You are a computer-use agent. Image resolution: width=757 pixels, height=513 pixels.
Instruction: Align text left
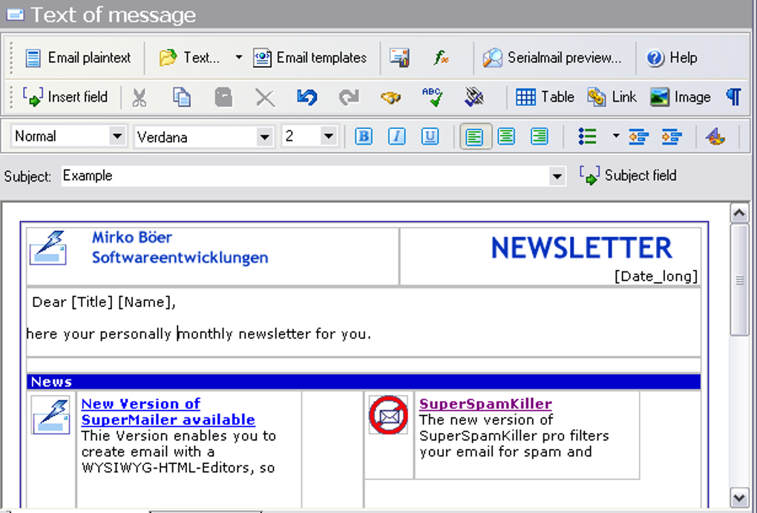475,137
